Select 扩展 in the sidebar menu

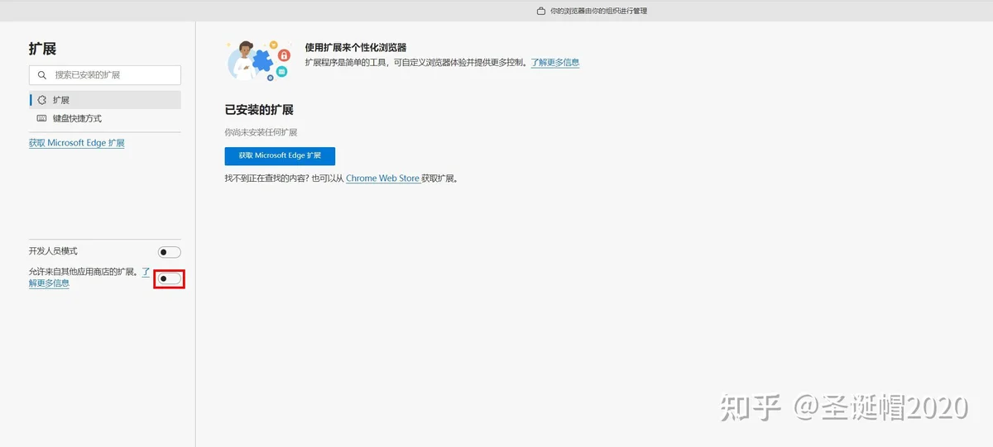(105, 100)
